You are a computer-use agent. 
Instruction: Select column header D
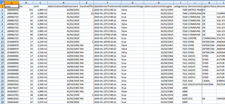pos(63,2)
